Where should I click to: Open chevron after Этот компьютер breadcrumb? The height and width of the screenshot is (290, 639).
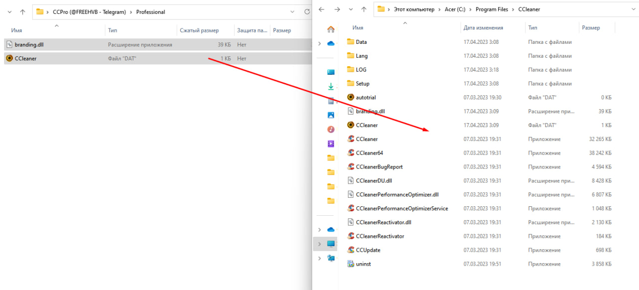coord(439,9)
